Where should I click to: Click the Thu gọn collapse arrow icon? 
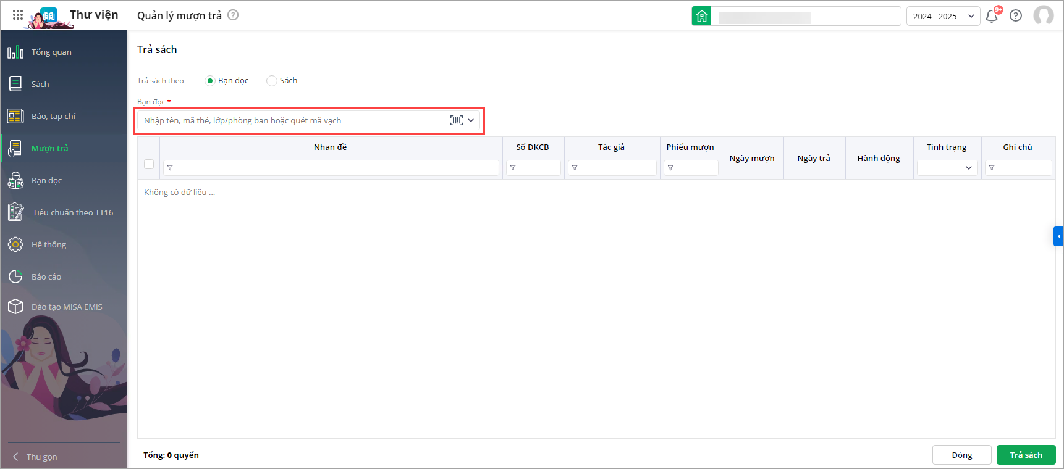(15, 457)
